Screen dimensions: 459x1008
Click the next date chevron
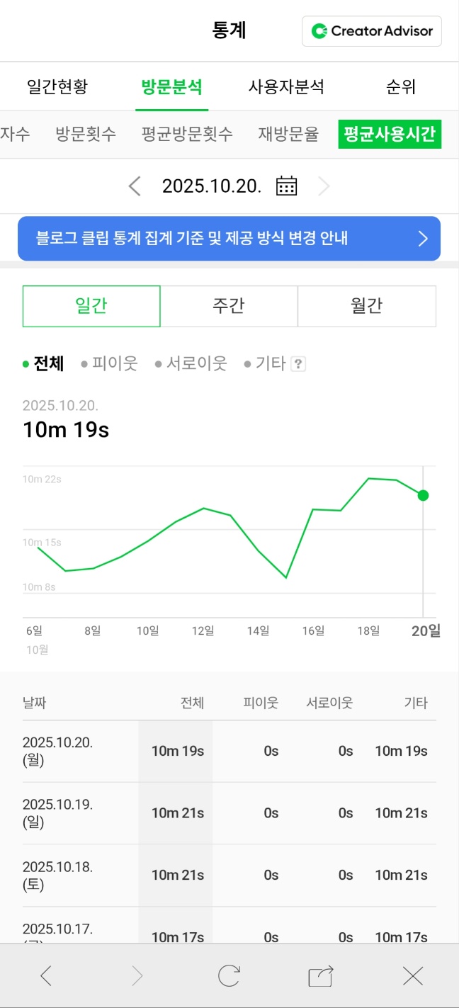324,186
